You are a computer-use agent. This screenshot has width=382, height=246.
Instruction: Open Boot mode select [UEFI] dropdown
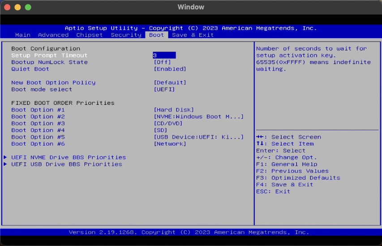tap(164, 90)
